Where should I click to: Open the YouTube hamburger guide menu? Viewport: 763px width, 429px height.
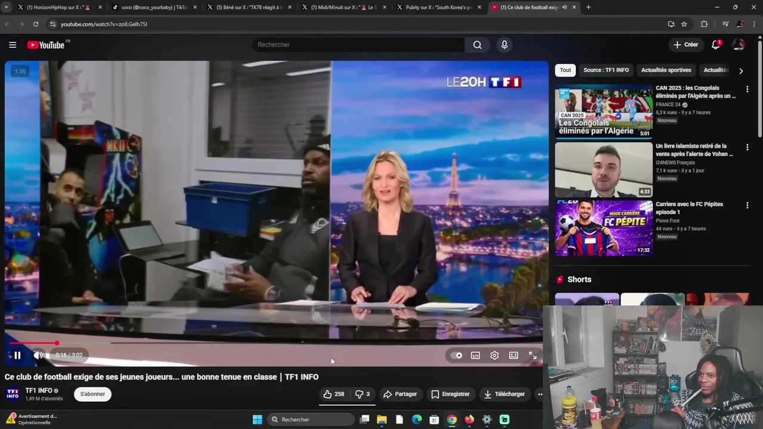(x=13, y=45)
